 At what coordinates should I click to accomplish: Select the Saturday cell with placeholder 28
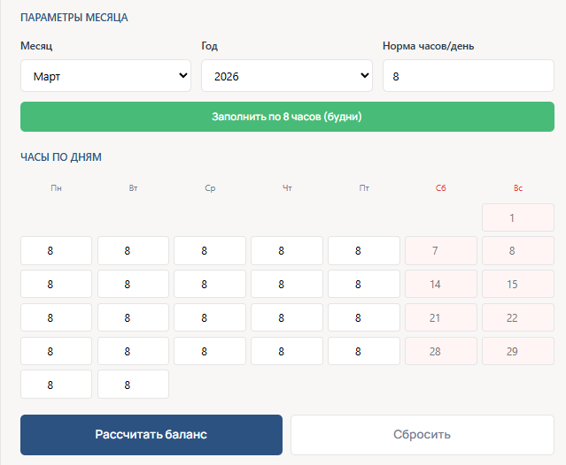(x=440, y=352)
